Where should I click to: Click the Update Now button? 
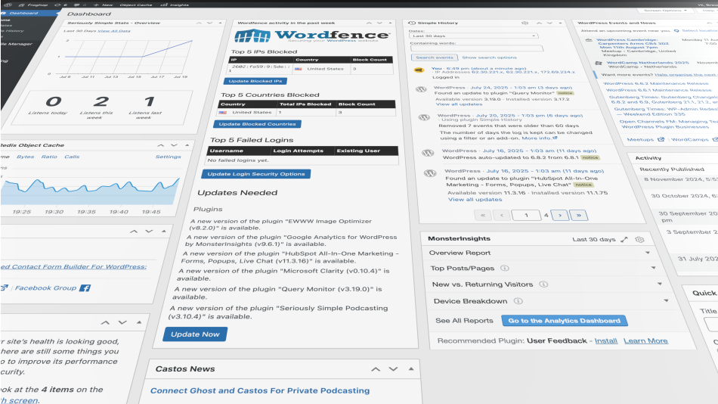pyautogui.click(x=195, y=334)
